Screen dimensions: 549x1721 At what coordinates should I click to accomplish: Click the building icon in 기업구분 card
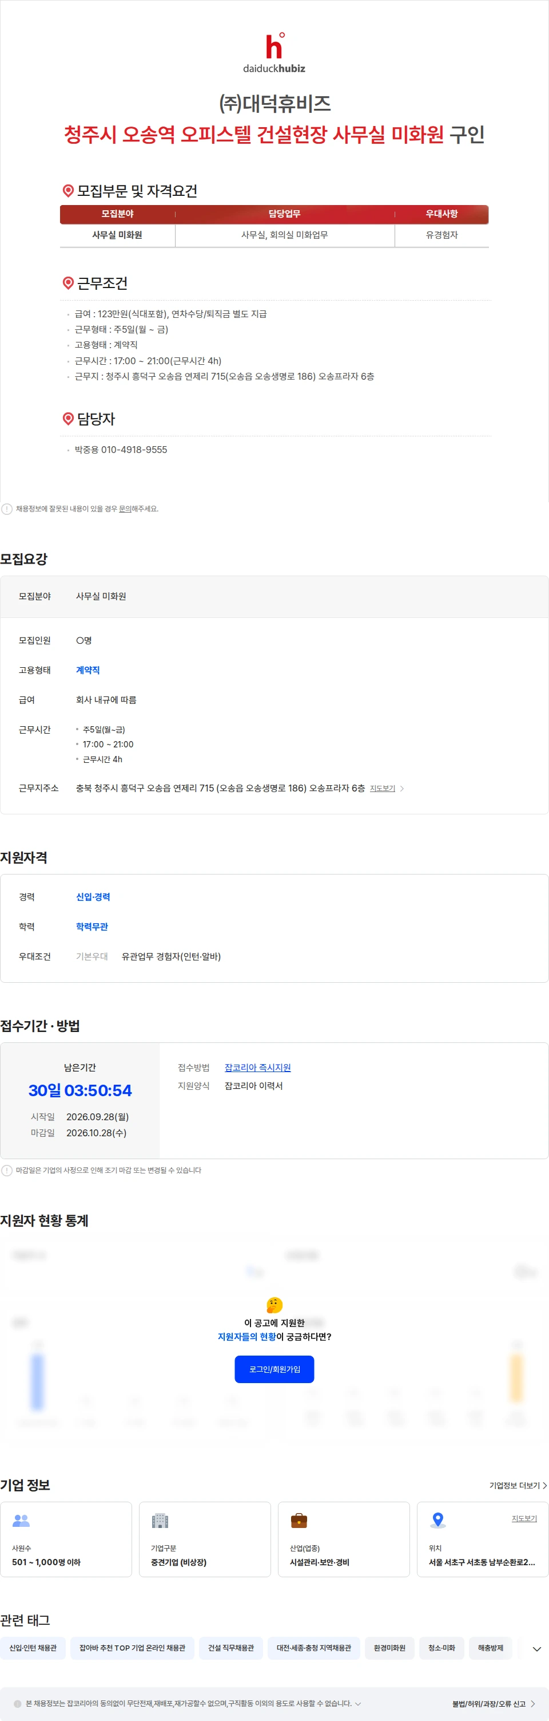coord(160,1521)
